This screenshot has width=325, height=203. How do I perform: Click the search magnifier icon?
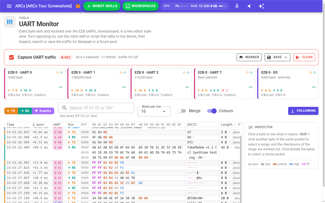tap(64, 108)
